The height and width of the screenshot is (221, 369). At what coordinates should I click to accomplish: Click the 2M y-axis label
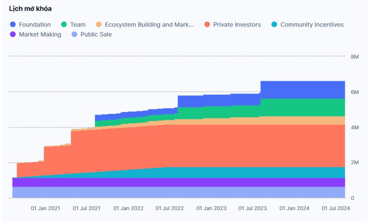(x=354, y=163)
